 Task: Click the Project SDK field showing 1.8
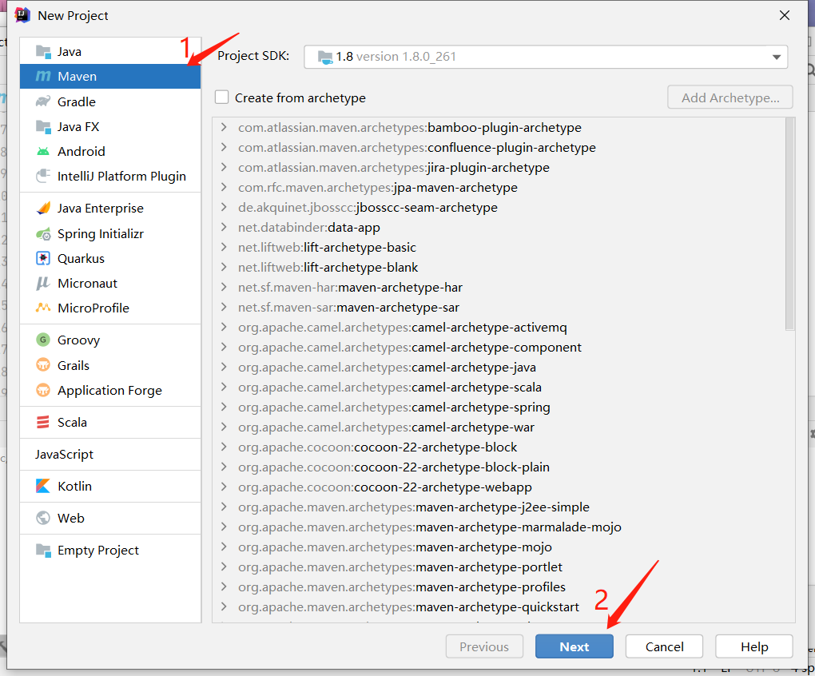[546, 58]
